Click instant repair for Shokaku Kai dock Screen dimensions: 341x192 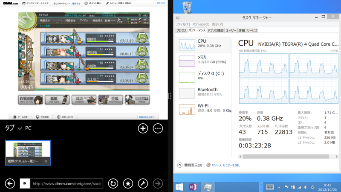pyautogui.click(x=142, y=38)
